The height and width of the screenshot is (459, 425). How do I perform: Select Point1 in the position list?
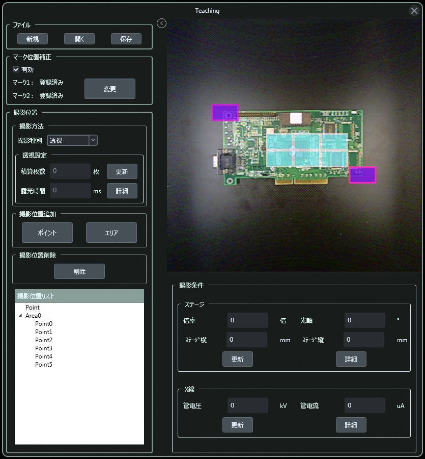tap(44, 332)
